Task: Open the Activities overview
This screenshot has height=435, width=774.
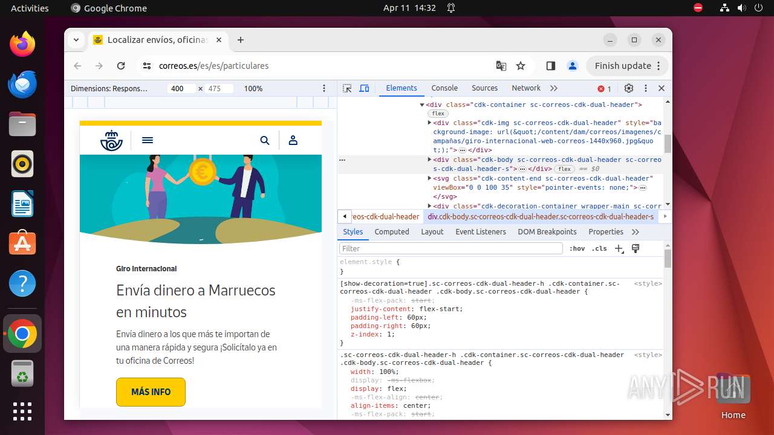Action: [30, 8]
